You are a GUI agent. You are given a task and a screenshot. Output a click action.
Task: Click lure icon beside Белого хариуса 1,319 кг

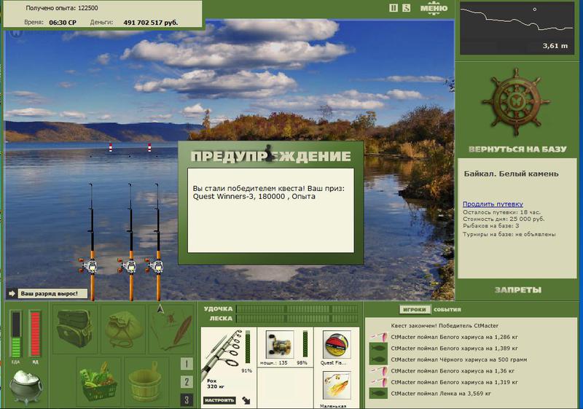[x=378, y=382]
